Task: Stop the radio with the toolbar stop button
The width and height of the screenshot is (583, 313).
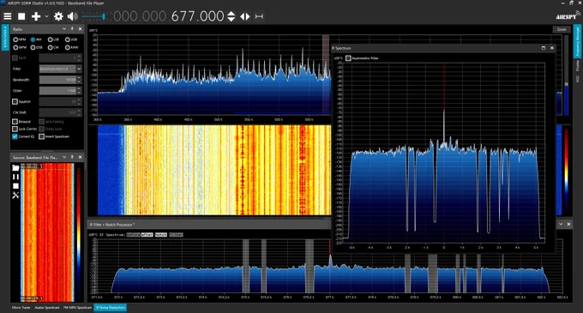Action: 21,16
